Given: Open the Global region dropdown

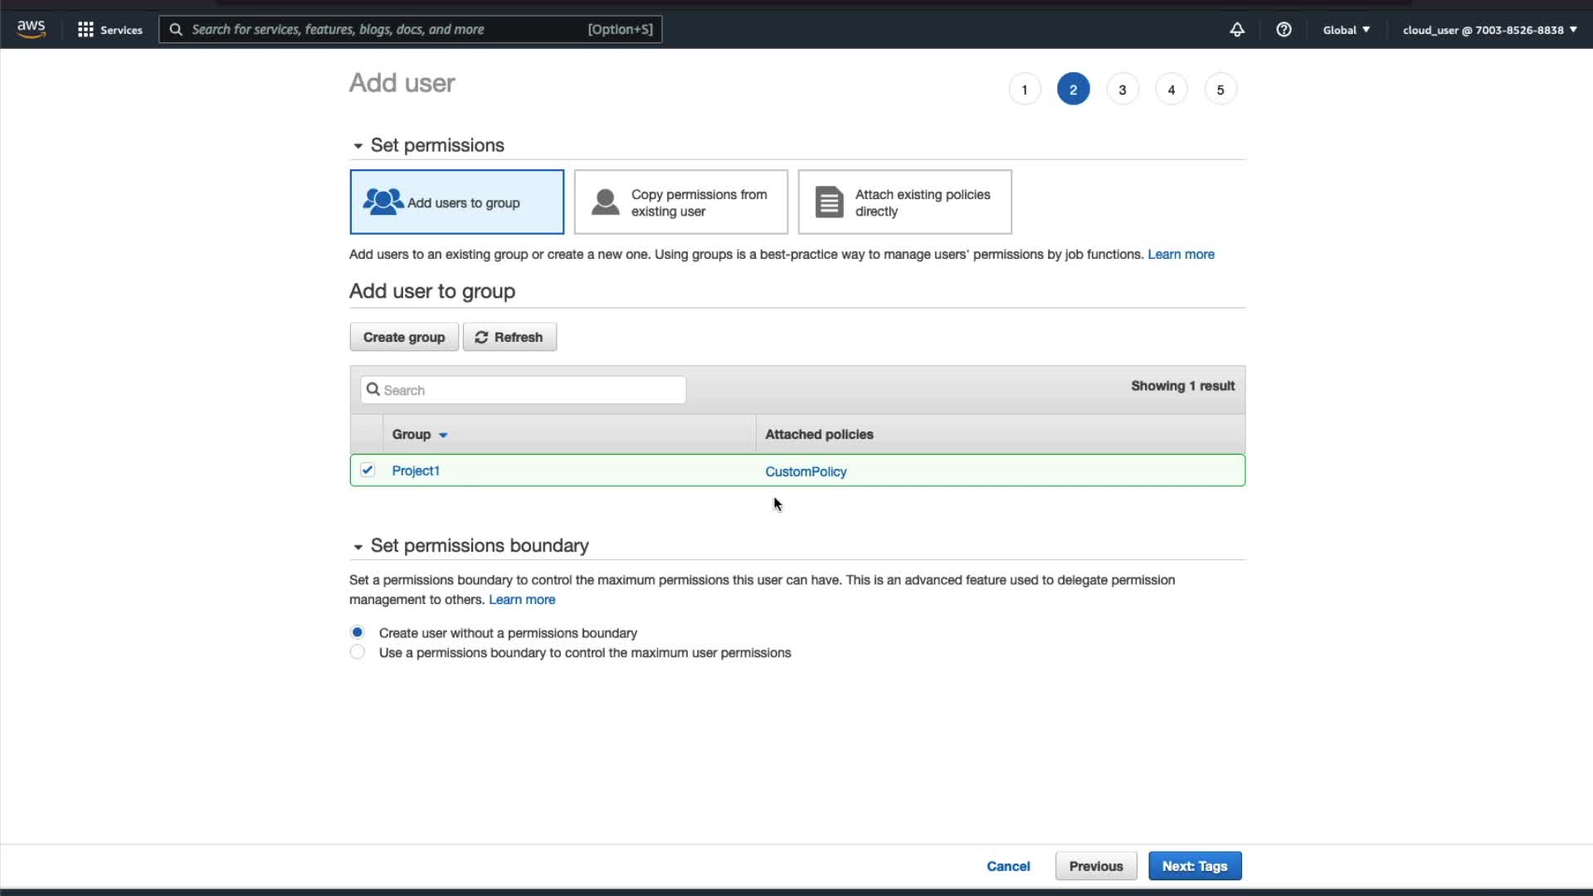Looking at the screenshot, I should pos(1346,30).
